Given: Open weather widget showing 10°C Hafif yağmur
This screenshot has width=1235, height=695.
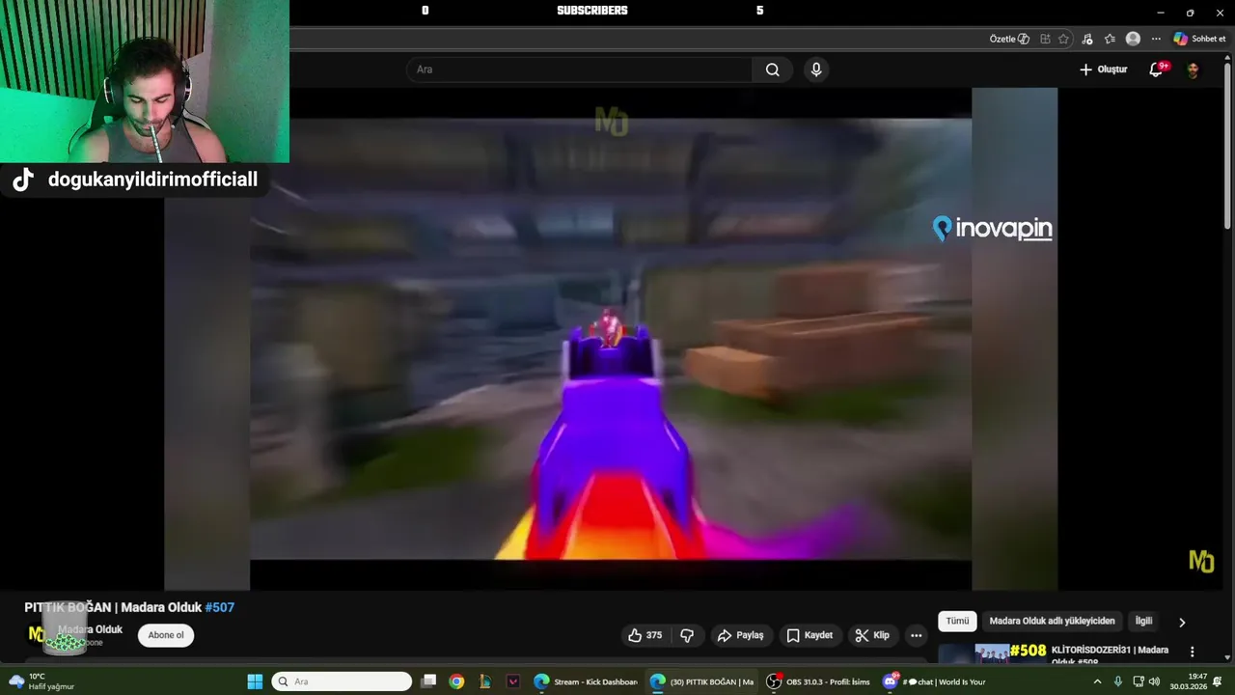Looking at the screenshot, I should (41, 681).
